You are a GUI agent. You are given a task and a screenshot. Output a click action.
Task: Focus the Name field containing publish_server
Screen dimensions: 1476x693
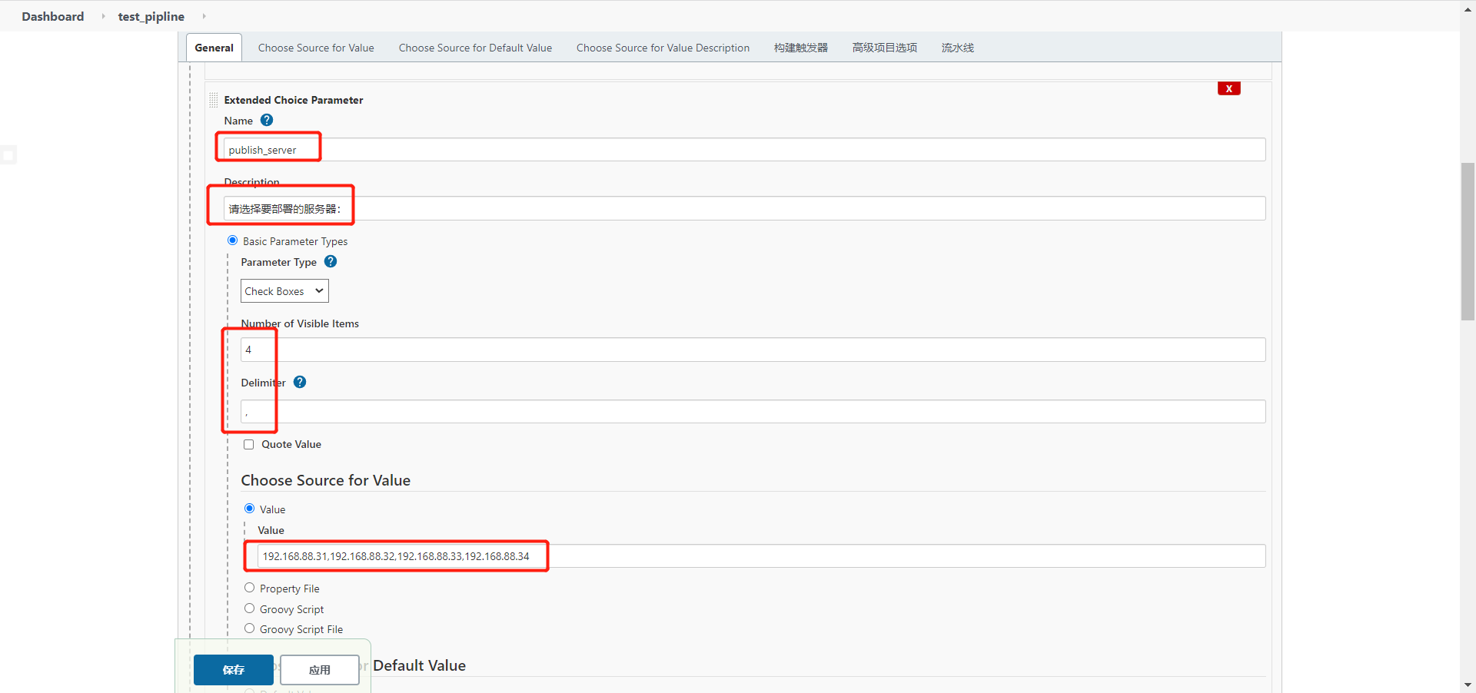744,150
